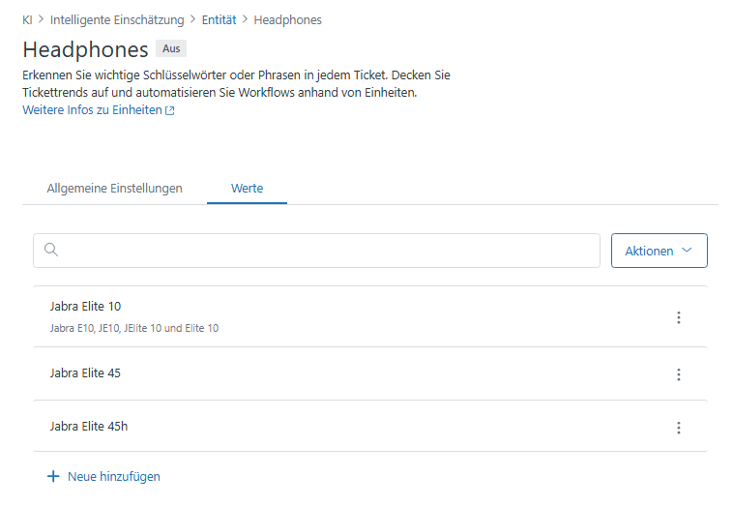Click the plus icon next to Neue hinzufügen
Image resolution: width=733 pixels, height=506 pixels.
click(53, 477)
